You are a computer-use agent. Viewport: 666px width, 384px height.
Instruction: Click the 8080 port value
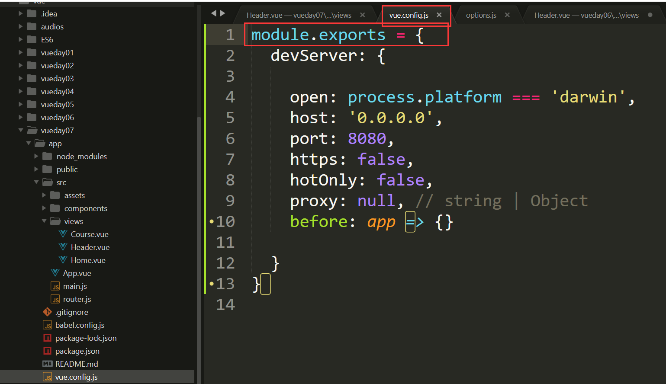coord(367,138)
